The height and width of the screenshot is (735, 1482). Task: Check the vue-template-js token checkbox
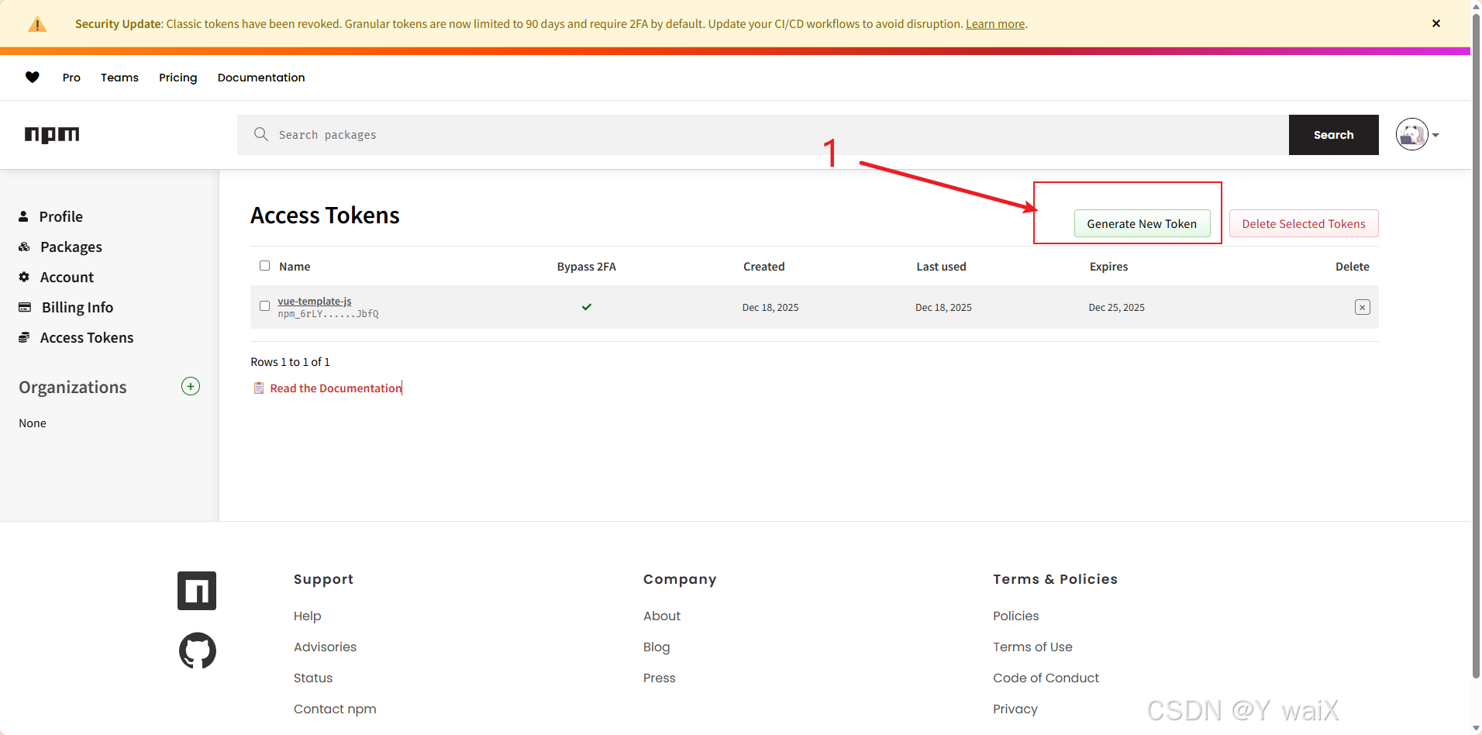point(265,306)
